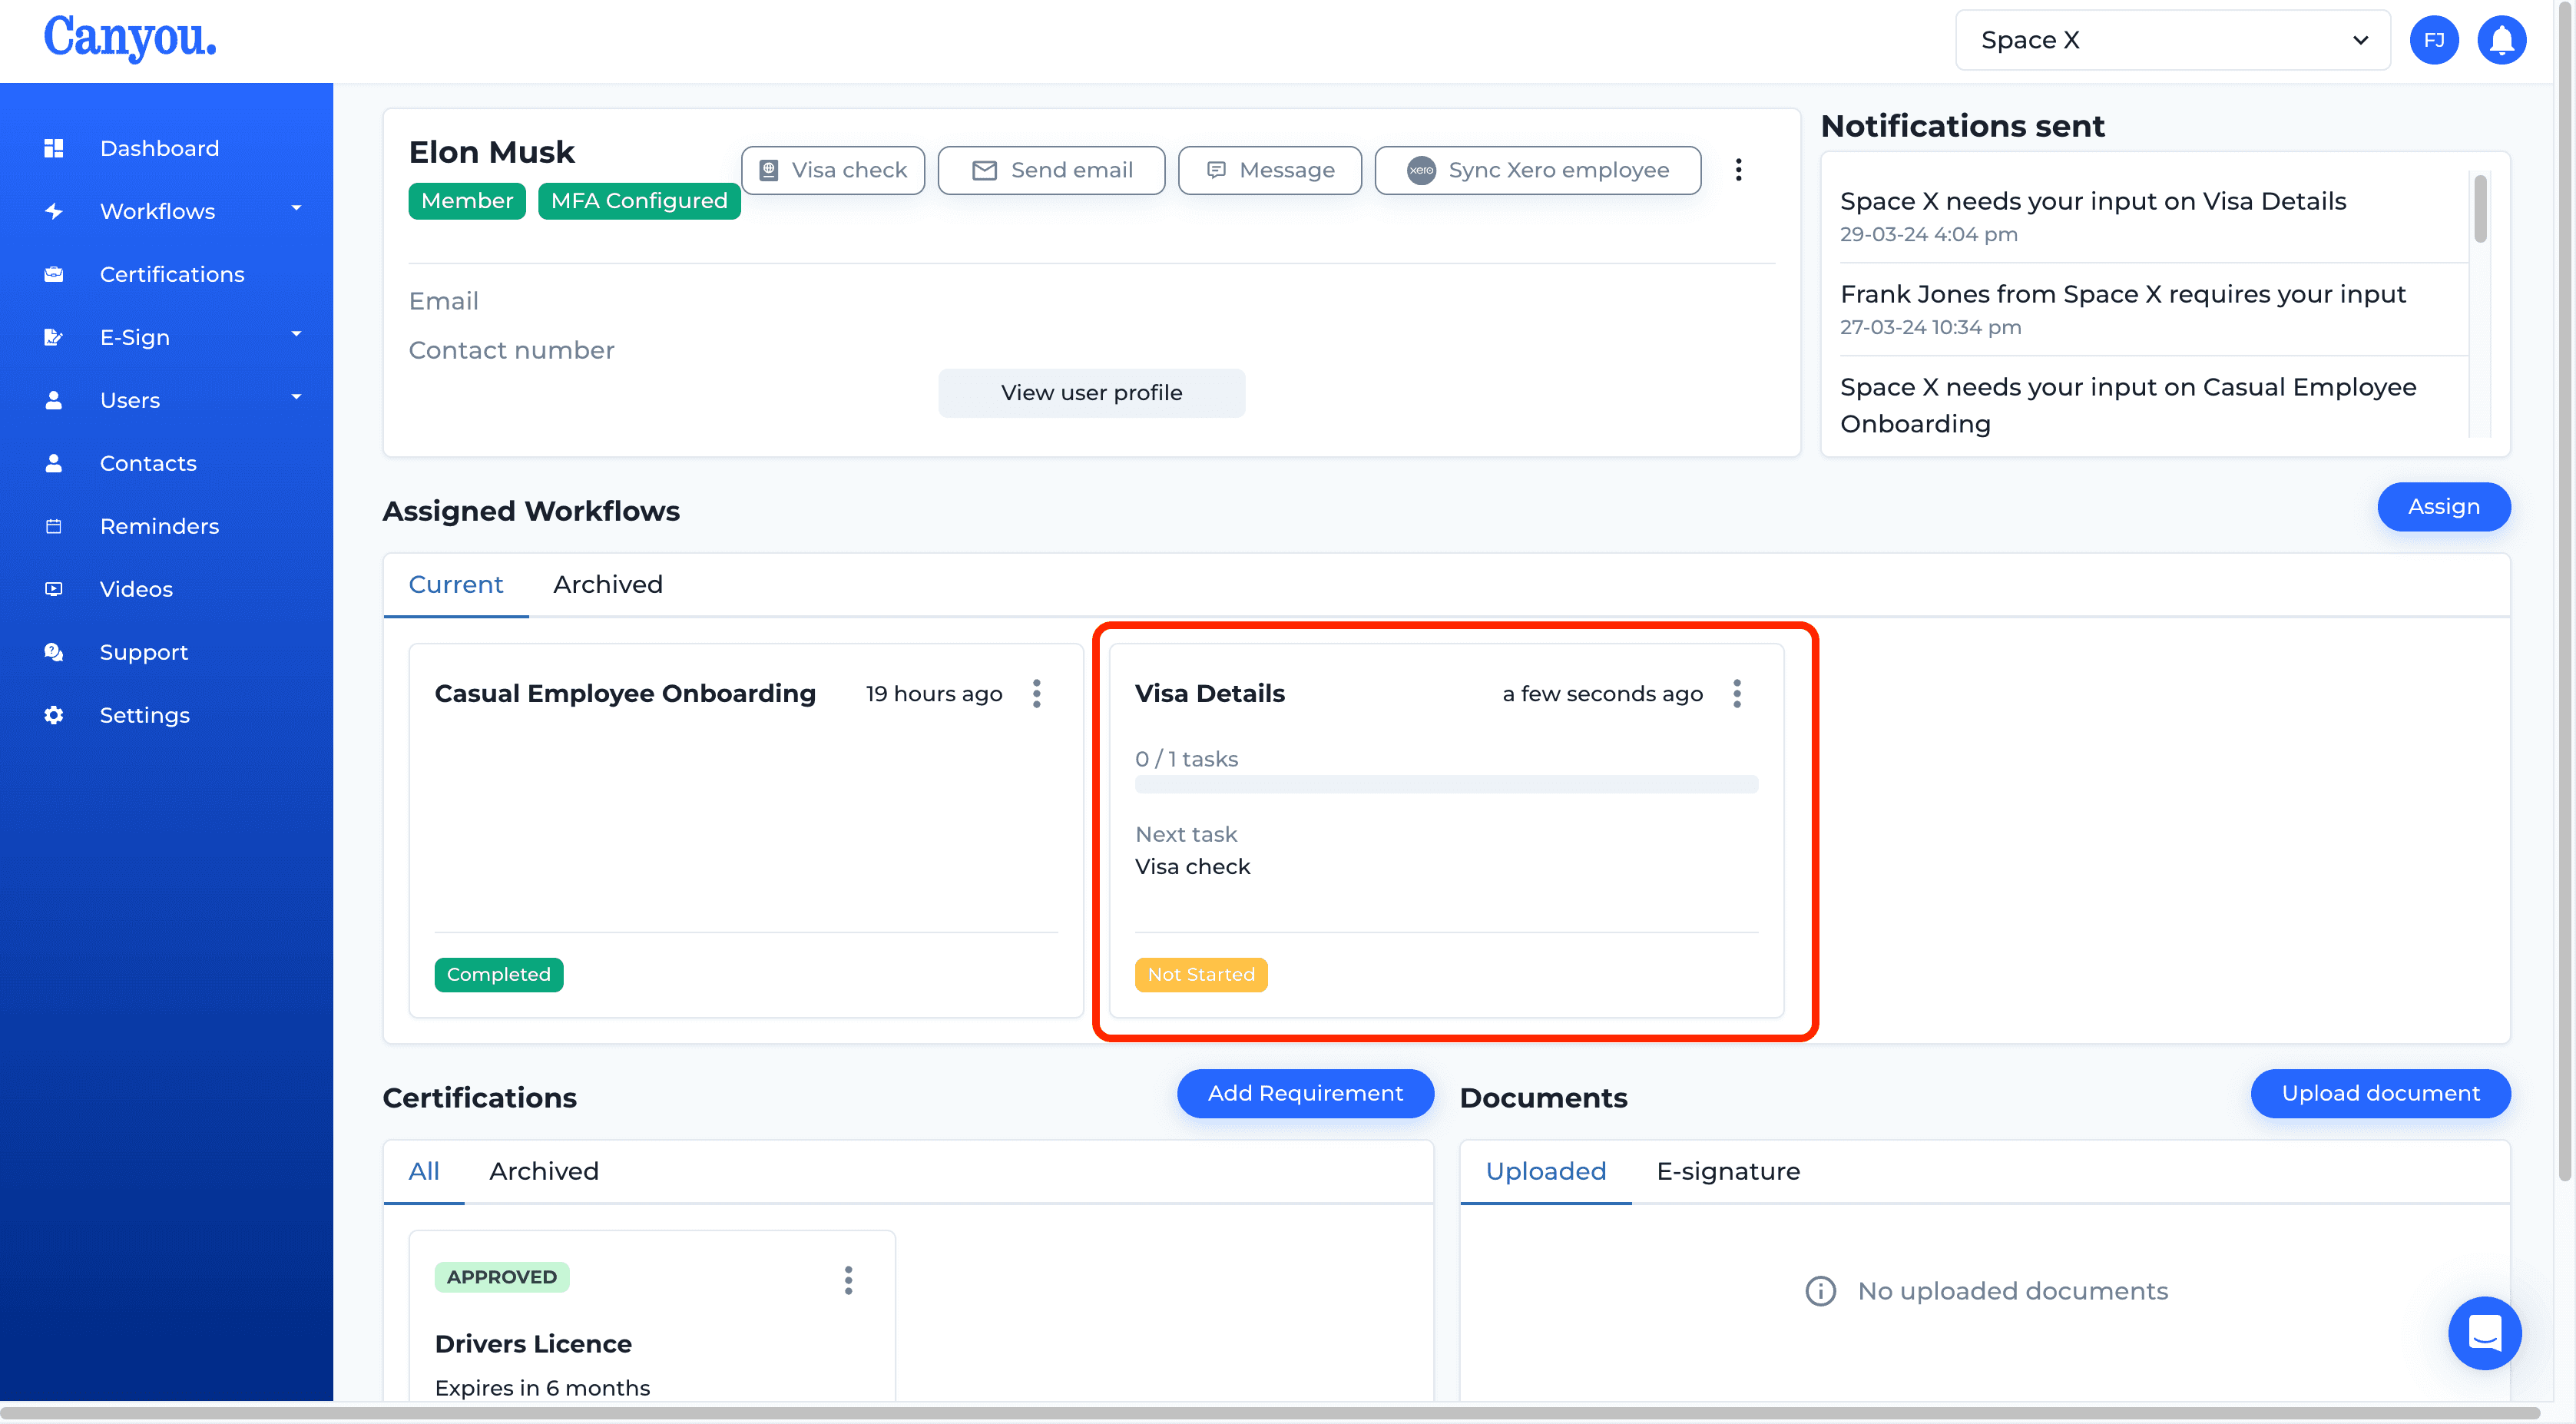
Task: Click the Visa check button
Action: [x=833, y=170]
